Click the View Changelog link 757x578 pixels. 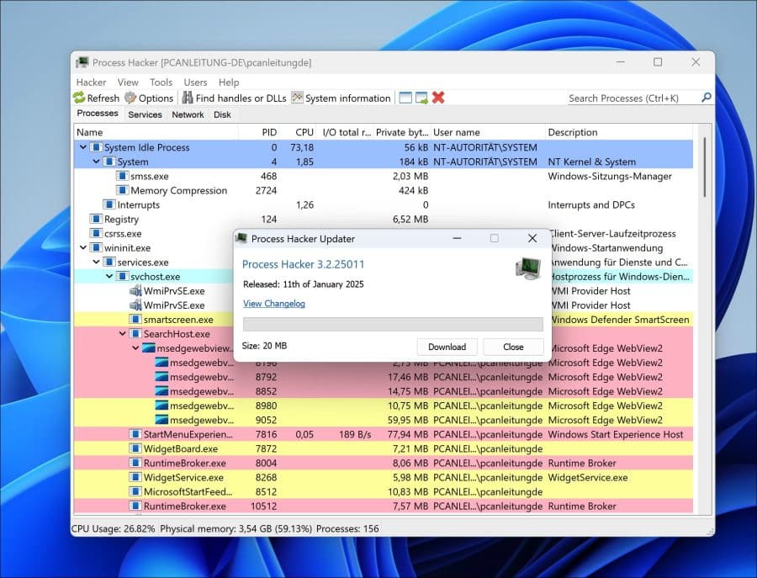[273, 304]
